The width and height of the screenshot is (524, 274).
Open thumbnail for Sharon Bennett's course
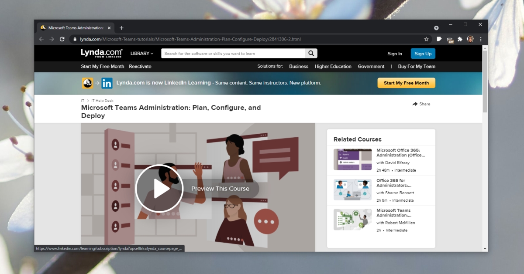pos(353,189)
